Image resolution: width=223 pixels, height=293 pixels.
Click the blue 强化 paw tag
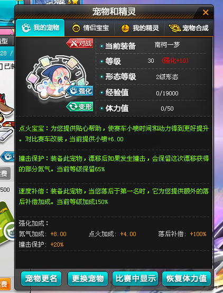pyautogui.click(x=80, y=91)
